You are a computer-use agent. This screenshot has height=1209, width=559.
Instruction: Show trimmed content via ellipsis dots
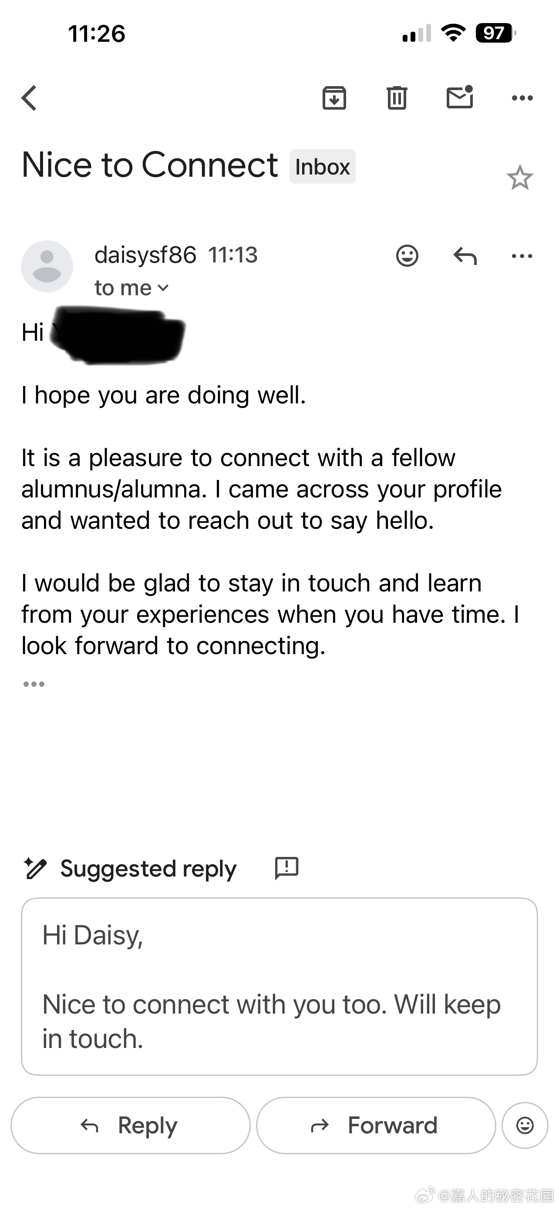tap(34, 684)
